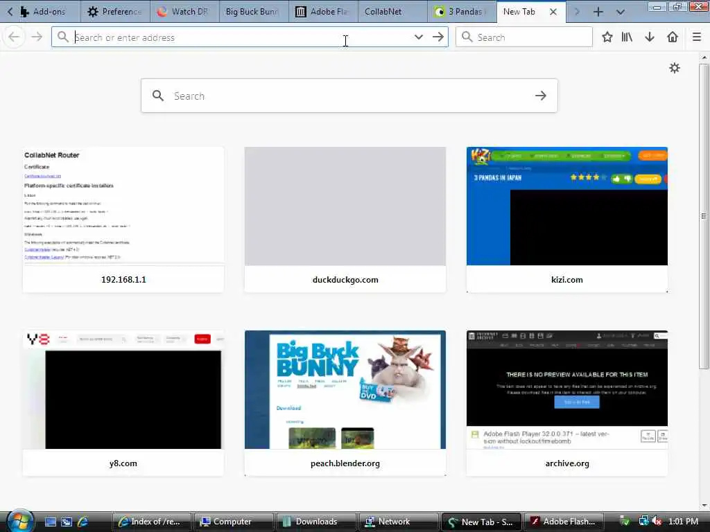This screenshot has width=710, height=532.
Task: Click the 192.168.1.1 tile label
Action: point(123,280)
